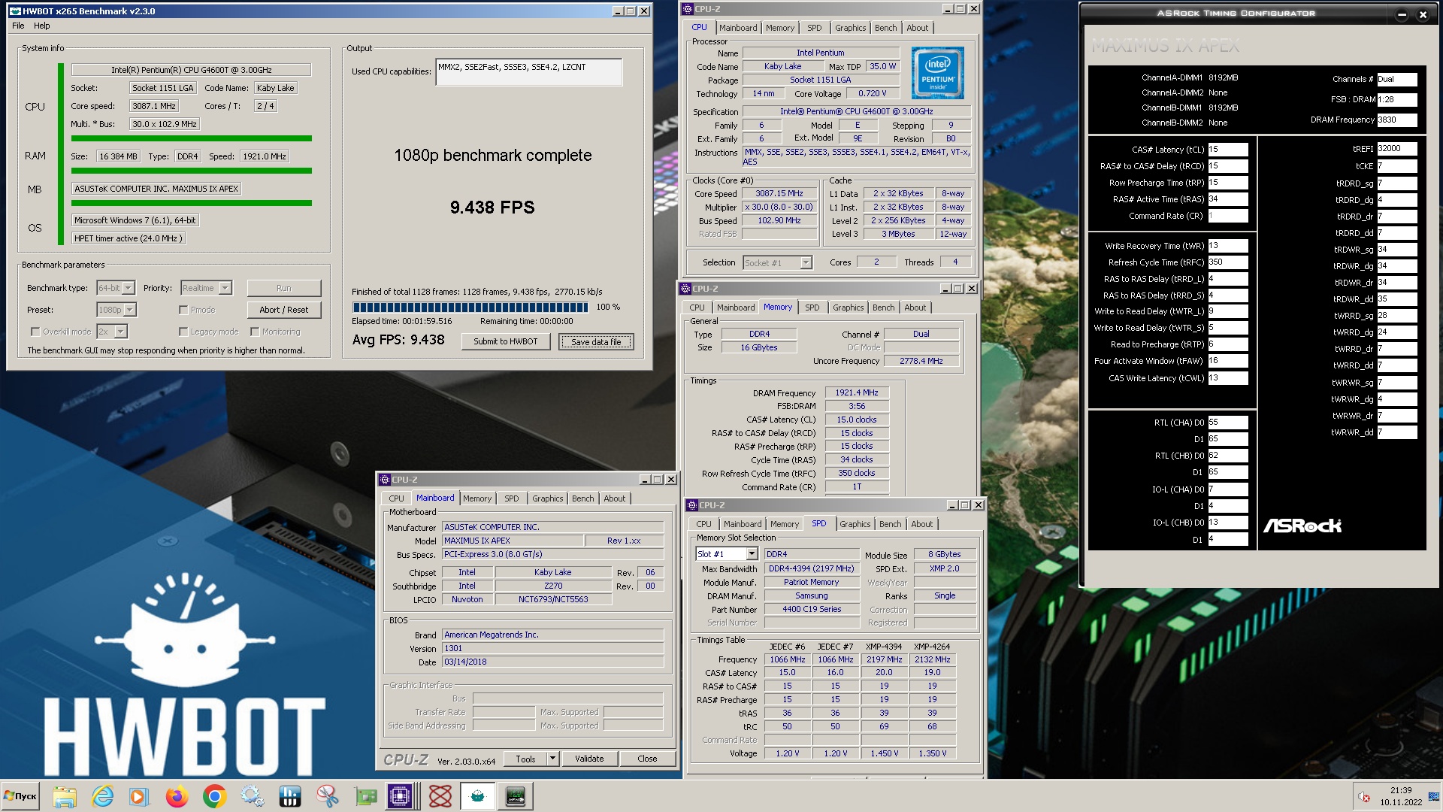The image size is (1443, 812).
Task: Click the title icon of CPU-Z Mainboard-tab window
Action: click(384, 480)
